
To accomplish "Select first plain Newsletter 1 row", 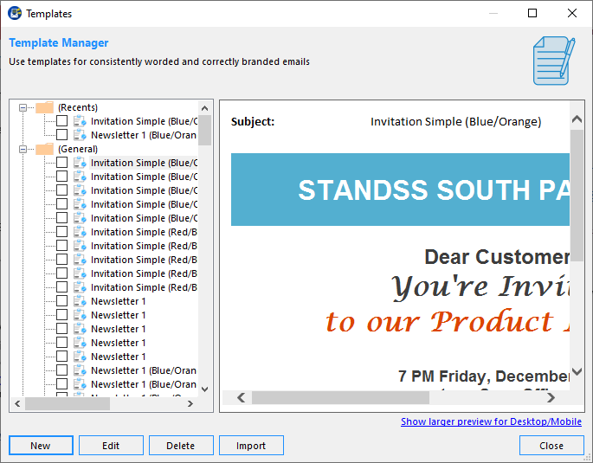I will 119,301.
